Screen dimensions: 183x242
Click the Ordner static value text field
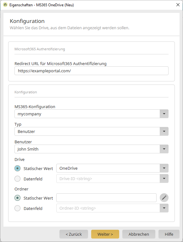point(106,198)
